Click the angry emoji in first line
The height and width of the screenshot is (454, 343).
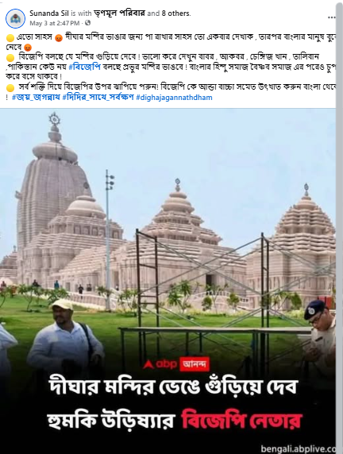point(59,38)
